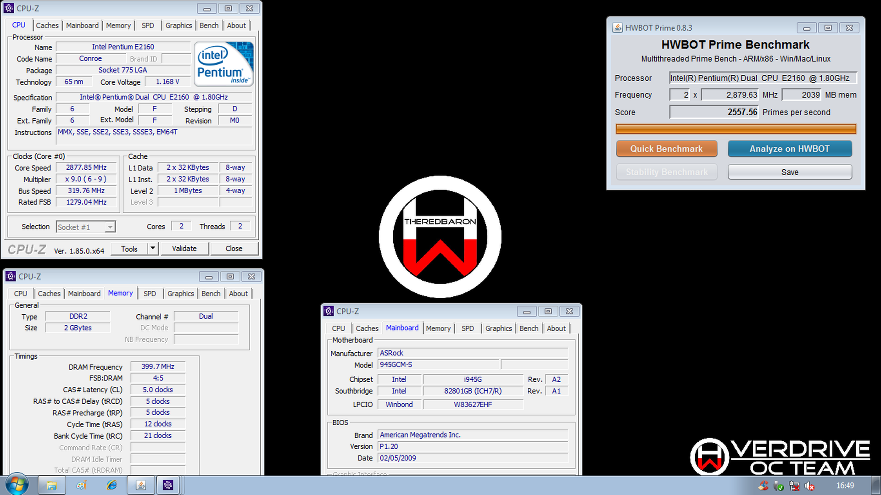The height and width of the screenshot is (495, 881).
Task: Click the DRAM Frequency value 399.7 MHz
Action: 158,367
